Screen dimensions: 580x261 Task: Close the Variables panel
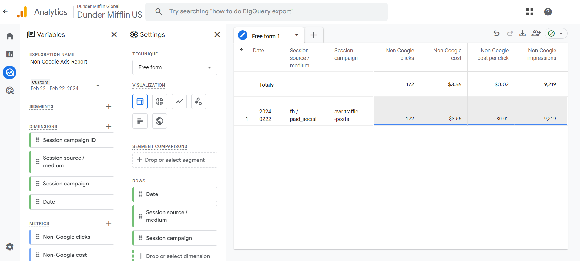114,34
